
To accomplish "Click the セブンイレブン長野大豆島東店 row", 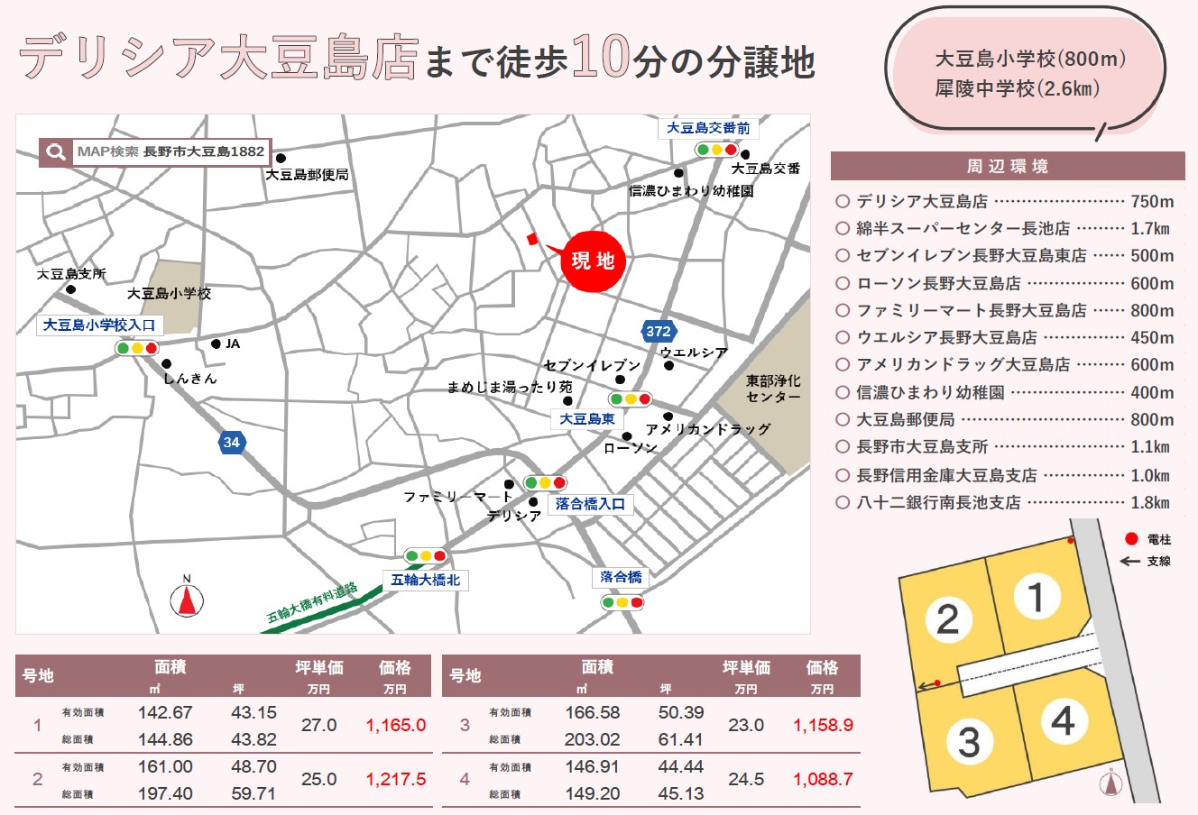I will [x=1006, y=255].
